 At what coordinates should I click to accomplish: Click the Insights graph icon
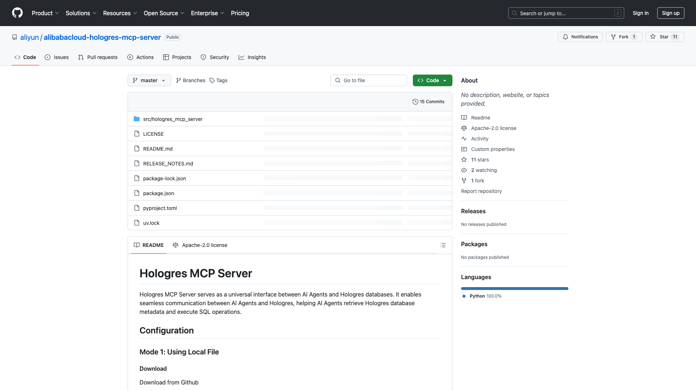tap(241, 57)
